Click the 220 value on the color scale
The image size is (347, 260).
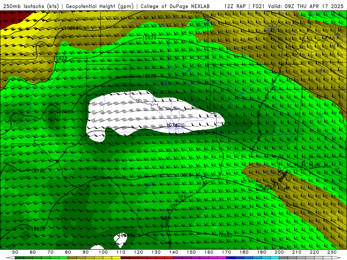pos(314,252)
